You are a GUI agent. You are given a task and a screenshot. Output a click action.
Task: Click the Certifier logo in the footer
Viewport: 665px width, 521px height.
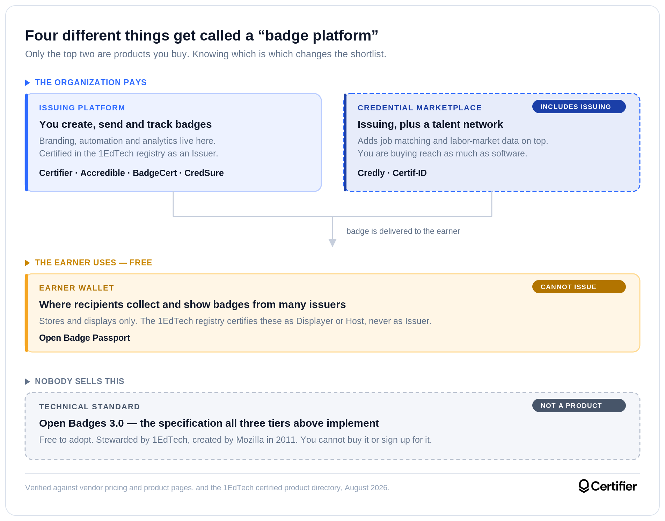pyautogui.click(x=608, y=486)
